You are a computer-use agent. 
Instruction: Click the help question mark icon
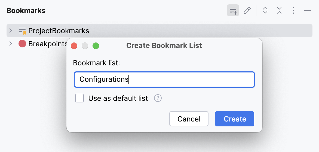(158, 98)
